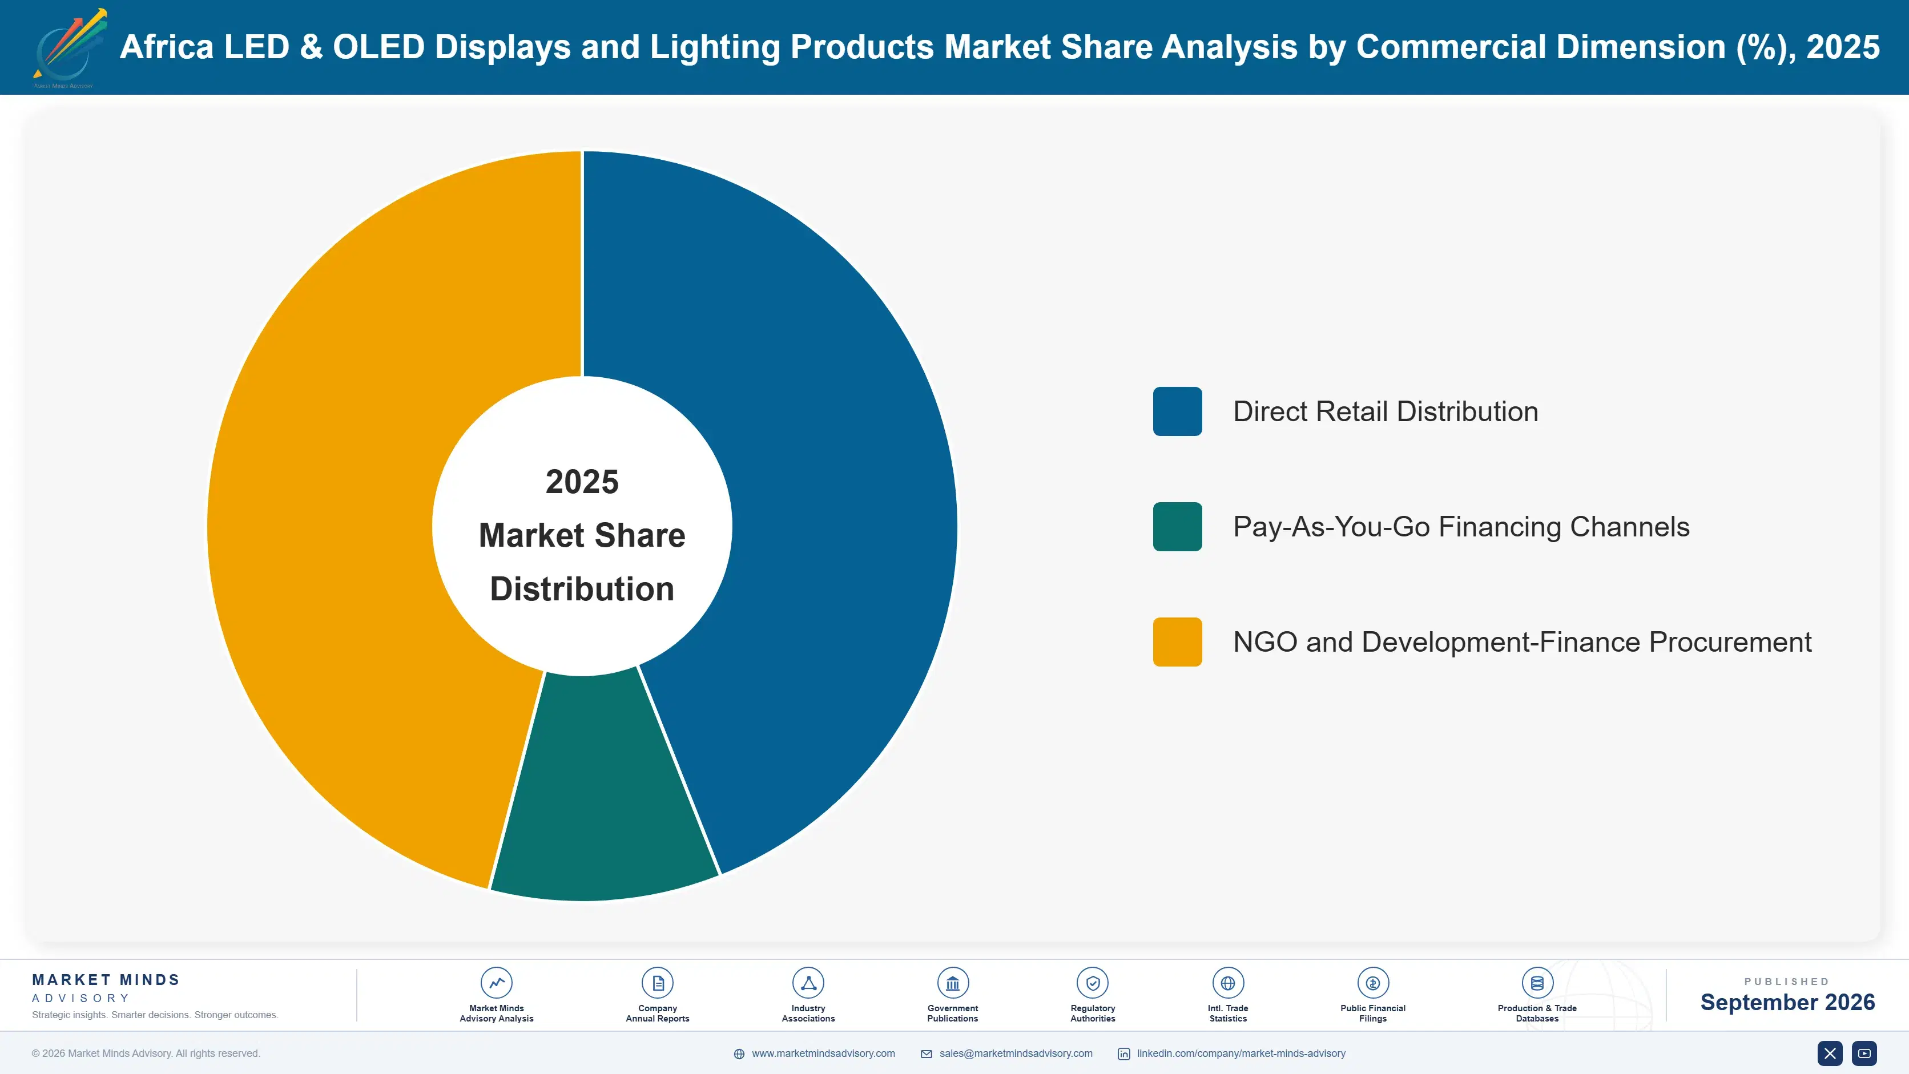Click sales@marketmindsadvisory.com email link
1909x1074 pixels.
[x=1016, y=1053]
